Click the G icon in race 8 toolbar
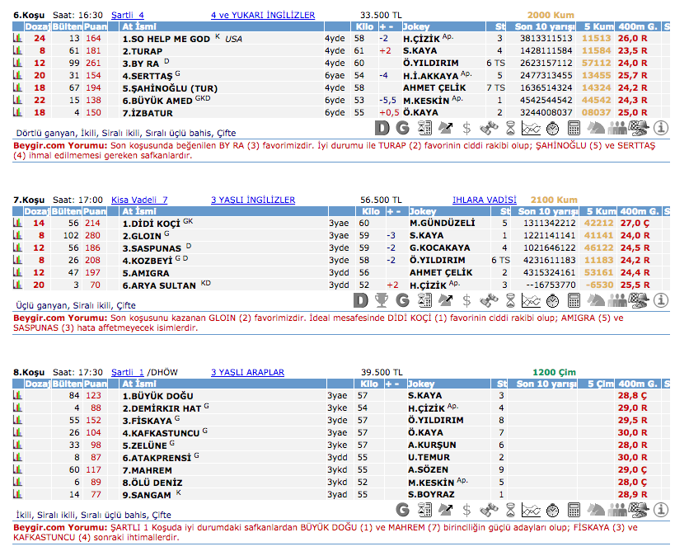689x556 pixels. pos(403,509)
